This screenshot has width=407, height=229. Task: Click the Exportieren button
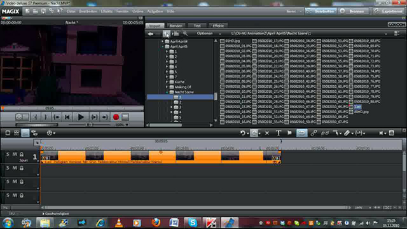pyautogui.click(x=389, y=11)
